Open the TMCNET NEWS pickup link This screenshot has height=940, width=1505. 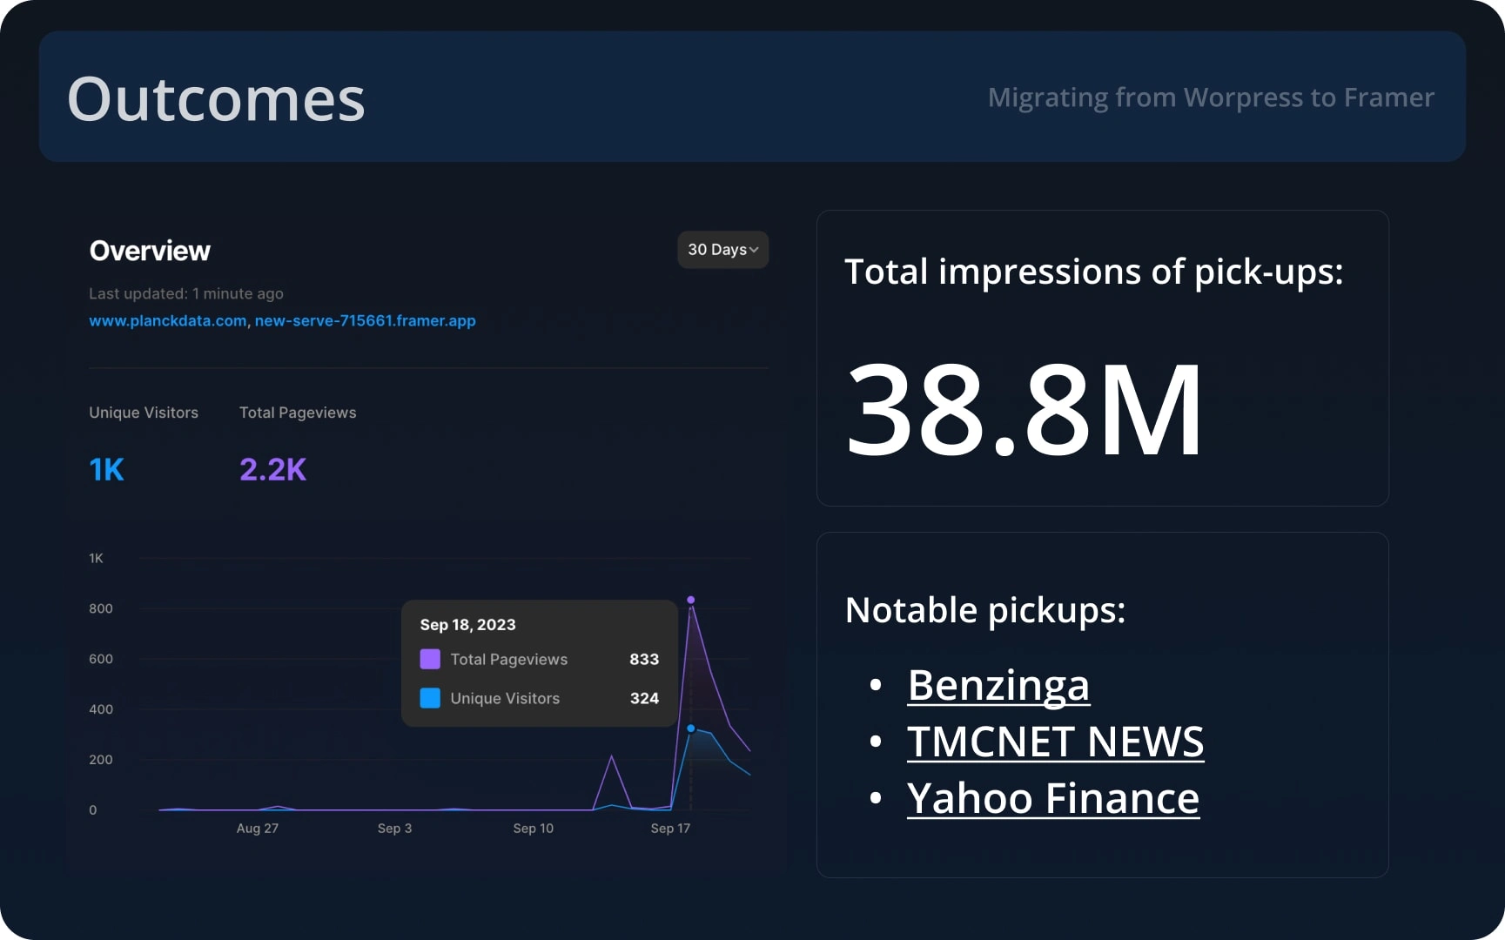1055,742
